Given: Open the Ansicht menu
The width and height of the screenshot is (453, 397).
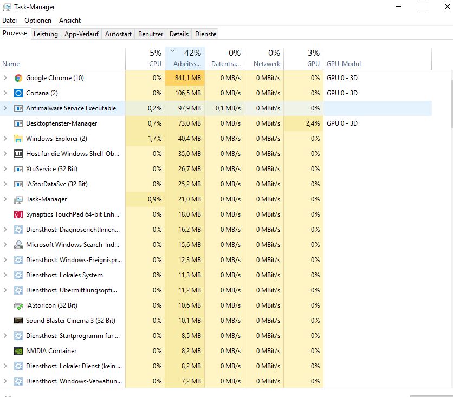Looking at the screenshot, I should point(70,21).
